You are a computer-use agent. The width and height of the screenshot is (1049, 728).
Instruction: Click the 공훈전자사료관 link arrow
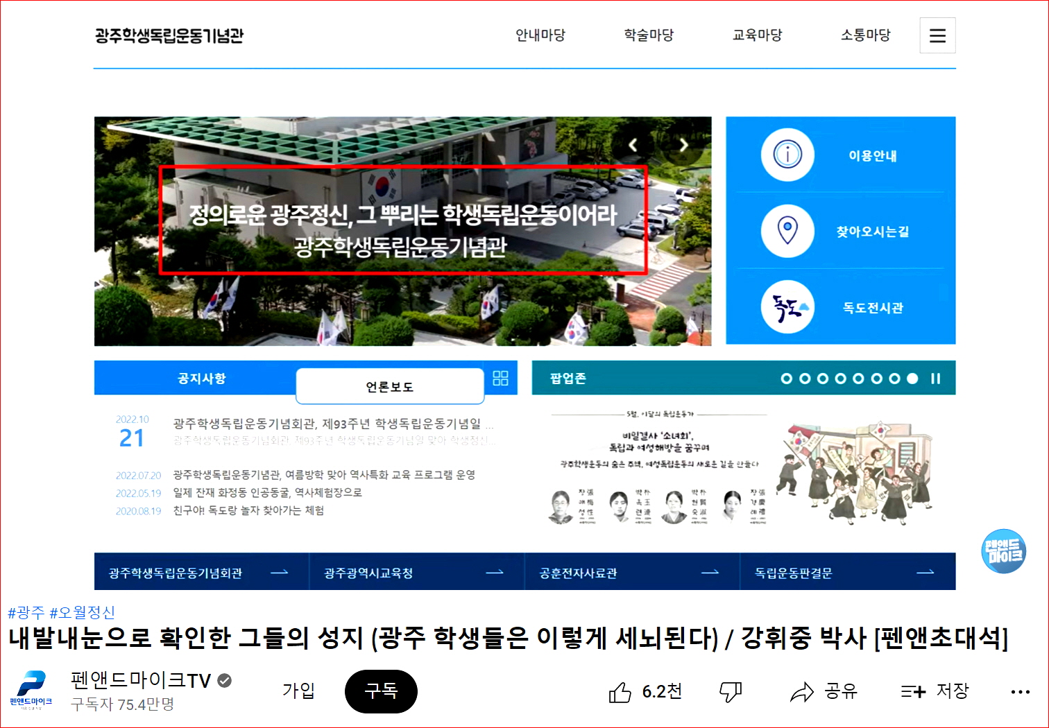pos(710,573)
